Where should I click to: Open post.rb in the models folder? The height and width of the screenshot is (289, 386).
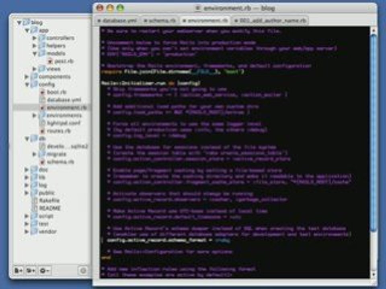coord(64,61)
